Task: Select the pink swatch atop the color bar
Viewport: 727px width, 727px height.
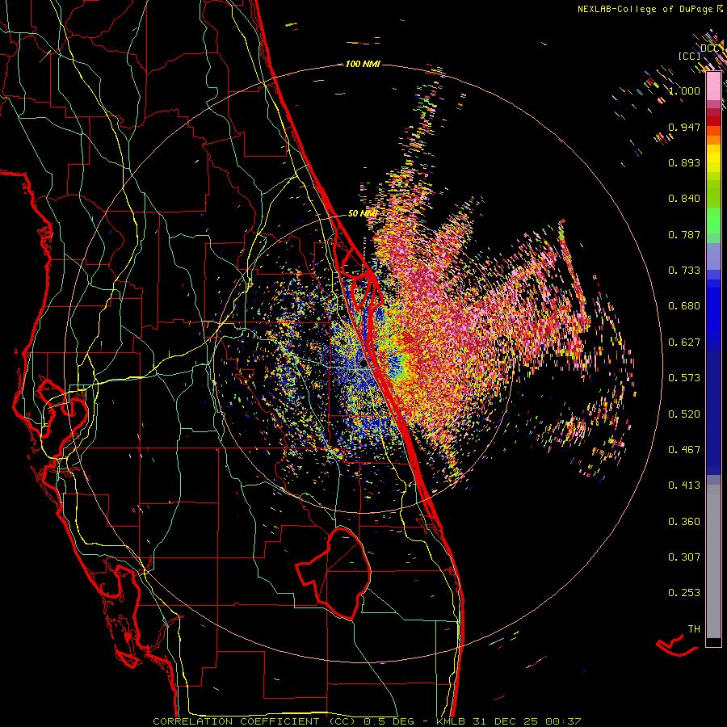Action: [713, 86]
